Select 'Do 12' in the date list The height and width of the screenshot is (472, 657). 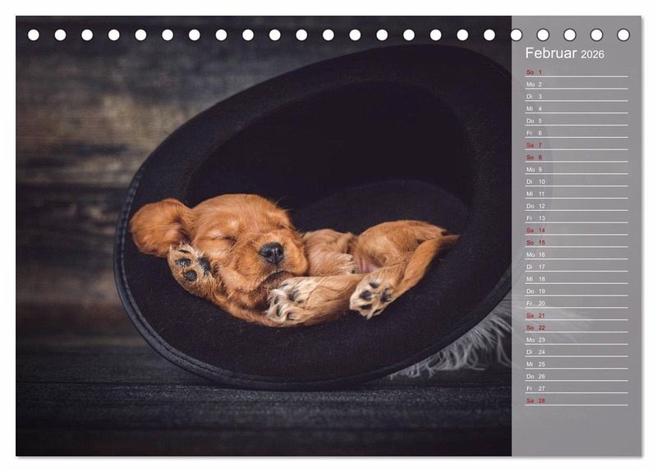point(577,206)
